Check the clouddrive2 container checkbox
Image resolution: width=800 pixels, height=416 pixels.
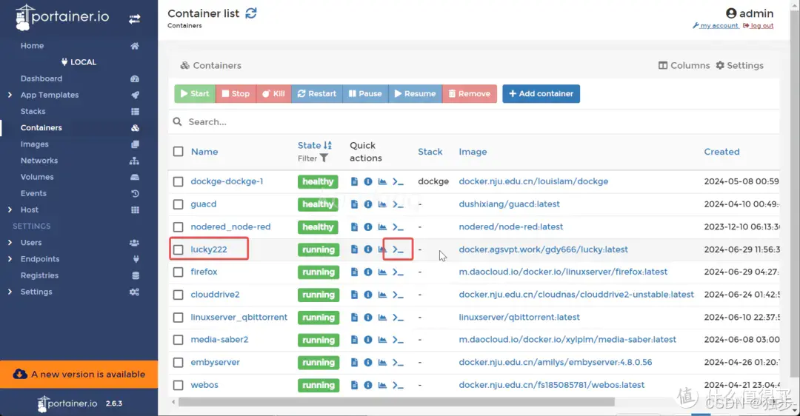click(x=178, y=295)
